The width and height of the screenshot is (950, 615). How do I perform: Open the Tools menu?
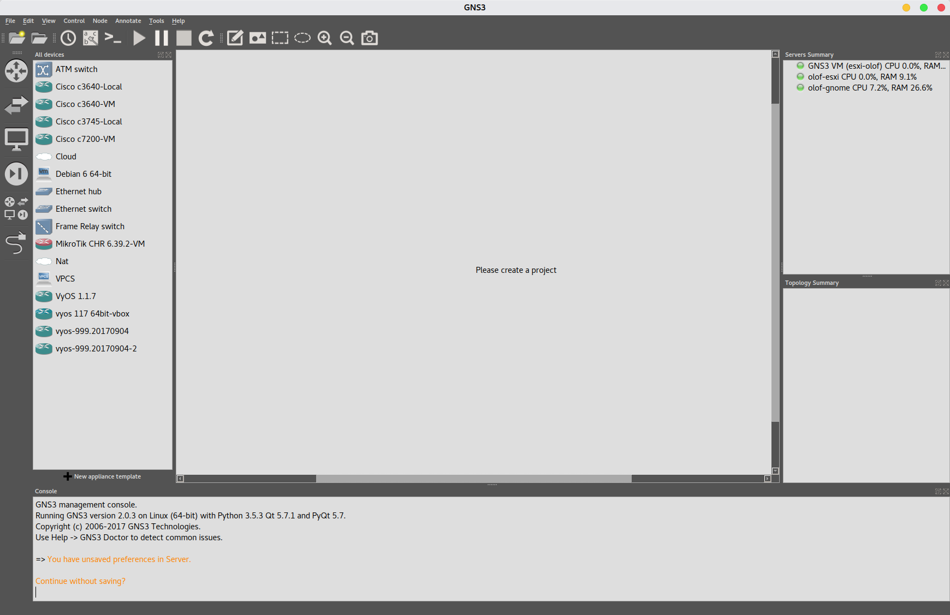pos(157,21)
